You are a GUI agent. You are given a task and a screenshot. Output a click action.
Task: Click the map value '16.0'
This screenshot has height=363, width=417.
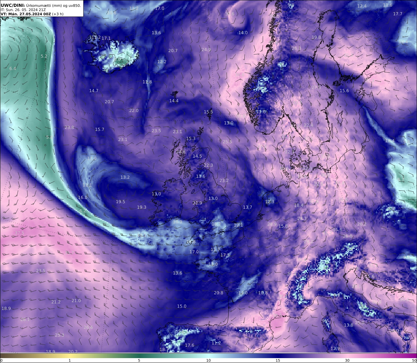[83, 197]
